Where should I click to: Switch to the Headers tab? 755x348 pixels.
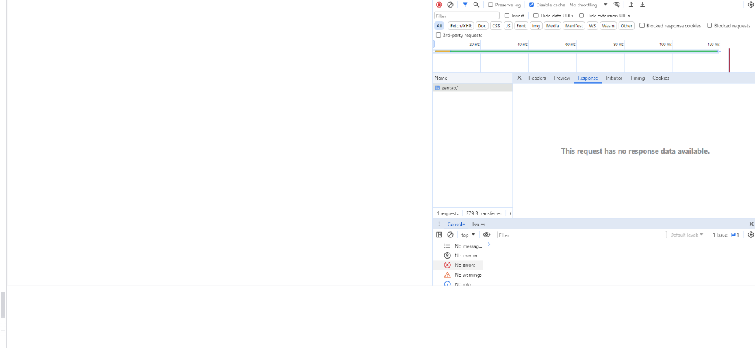coord(537,78)
